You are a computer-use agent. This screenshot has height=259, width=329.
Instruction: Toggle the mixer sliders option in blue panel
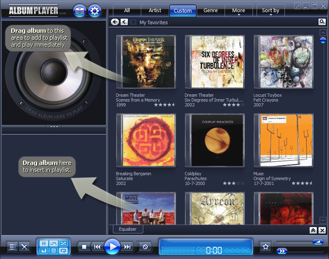(x=44, y=243)
